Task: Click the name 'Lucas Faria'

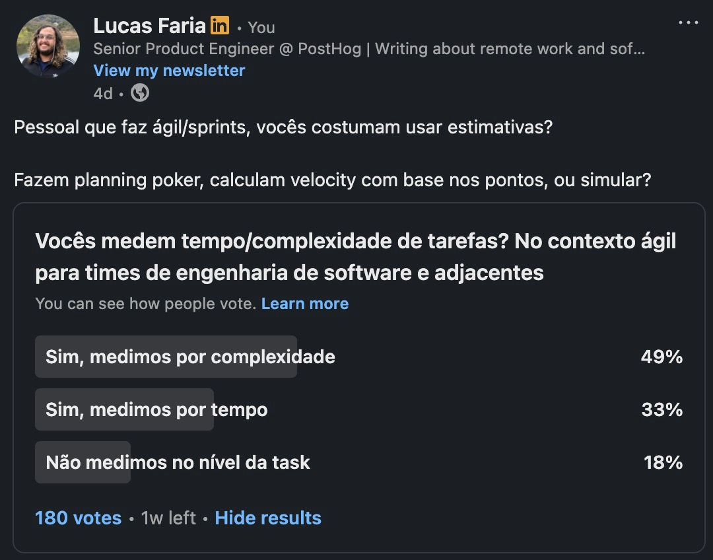Action: click(x=150, y=26)
